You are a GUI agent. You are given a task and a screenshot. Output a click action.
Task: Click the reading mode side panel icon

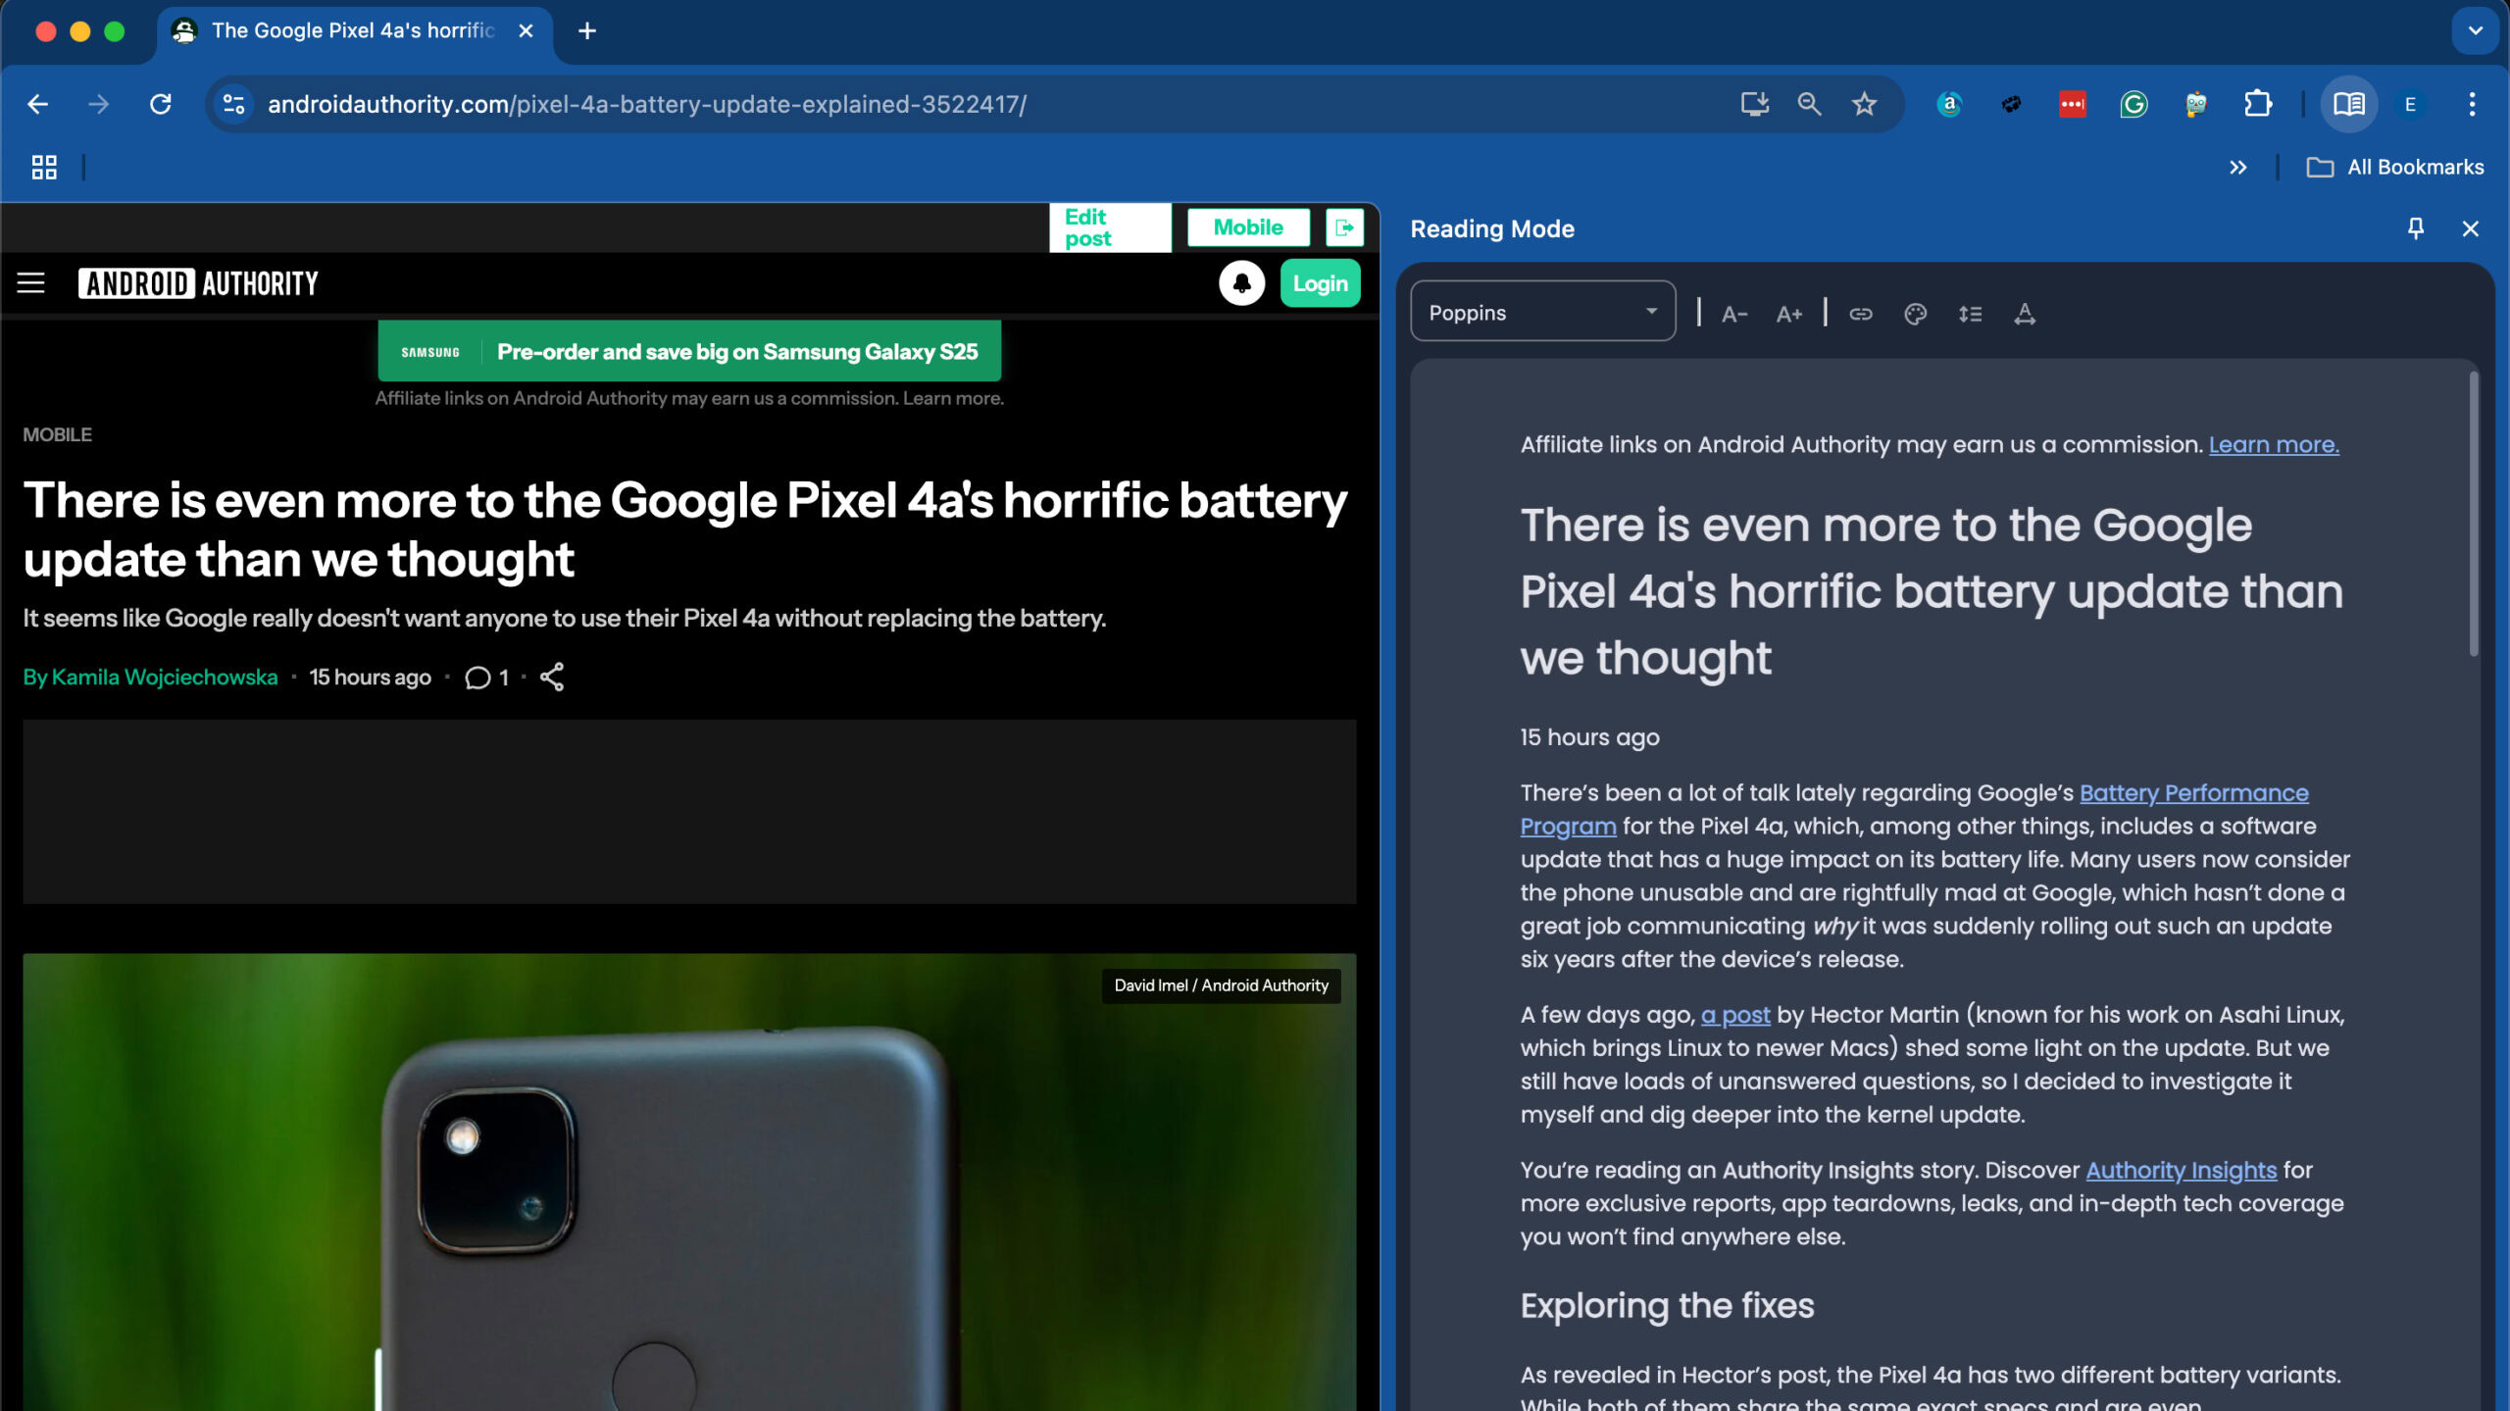2348,104
